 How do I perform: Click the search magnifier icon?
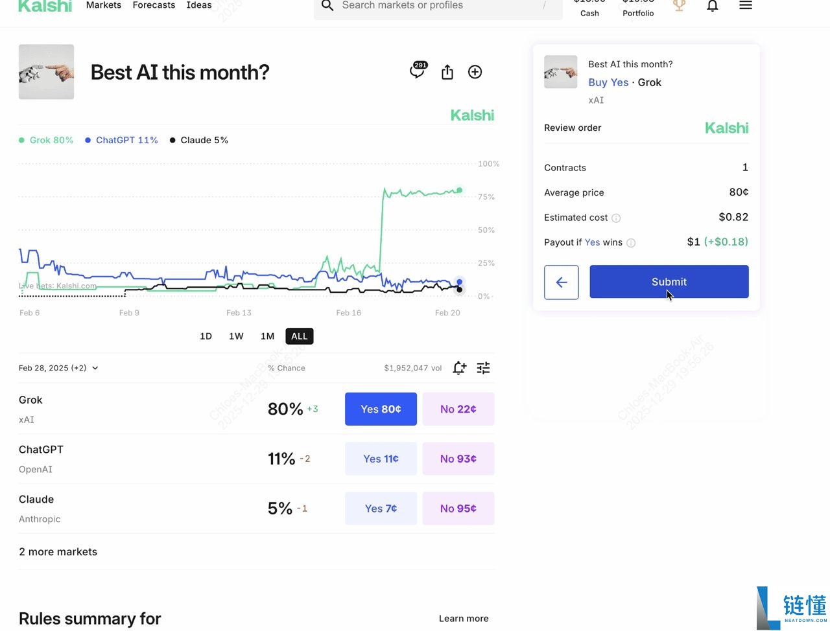tap(328, 6)
